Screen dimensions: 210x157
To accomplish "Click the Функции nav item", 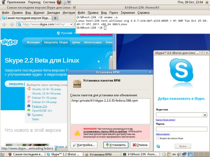I will [x=33, y=42].
